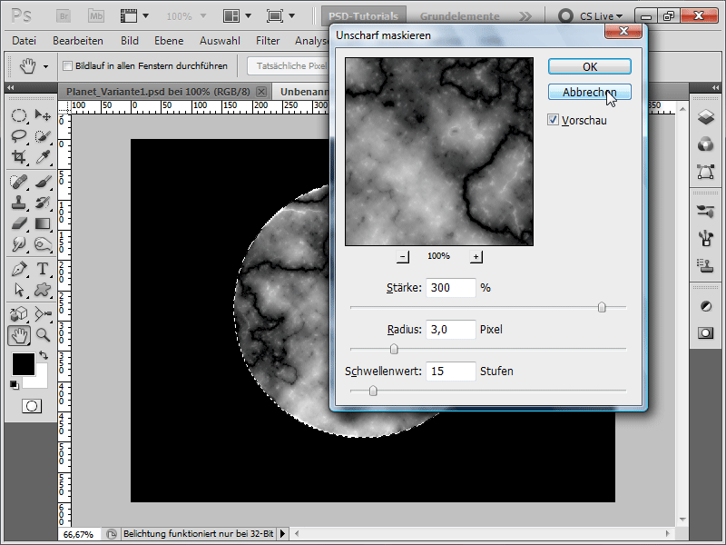Select the Brush tool
The height and width of the screenshot is (545, 726).
43,182
